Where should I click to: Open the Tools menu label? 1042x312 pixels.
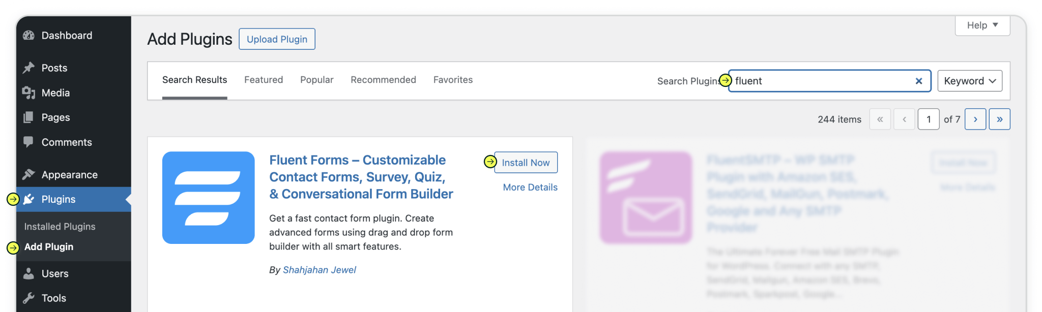[x=54, y=298]
